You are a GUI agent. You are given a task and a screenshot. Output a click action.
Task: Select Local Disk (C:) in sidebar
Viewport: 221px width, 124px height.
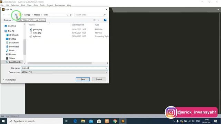(x=14, y=62)
